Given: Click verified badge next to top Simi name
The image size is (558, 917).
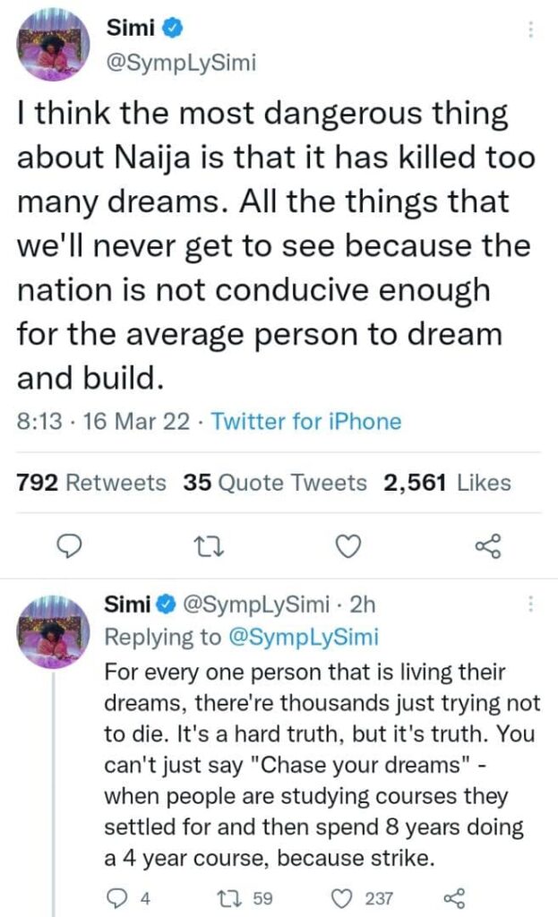Looking at the screenshot, I should pos(176,28).
